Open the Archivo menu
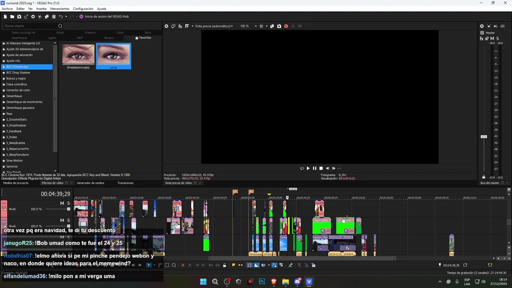Screen dimensions: 512x288 click(x=7, y=9)
